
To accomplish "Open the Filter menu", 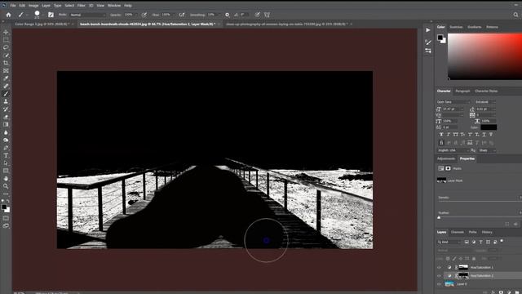I will (x=82, y=6).
